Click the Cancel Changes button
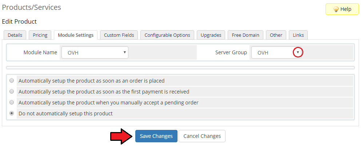The image size is (363, 151). point(202,136)
